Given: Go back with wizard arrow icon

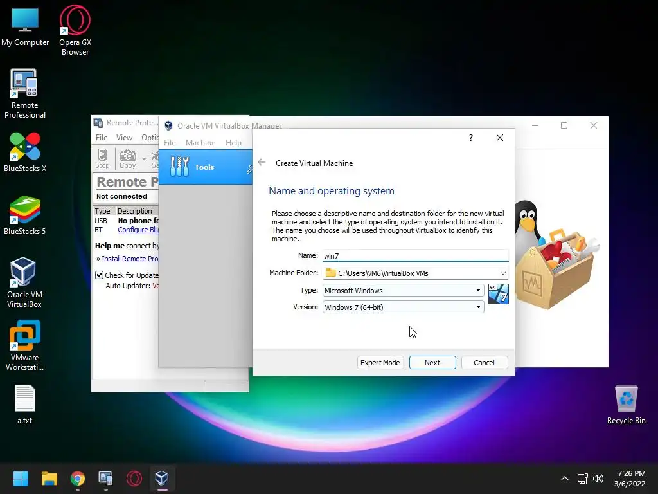Looking at the screenshot, I should (262, 163).
